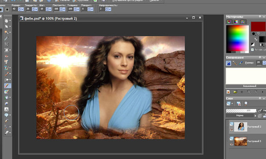This screenshot has width=266, height=159.
Task: Select the Pick arrow tool
Action: [x=6, y=26]
